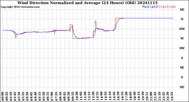Click the 06:25 time axis label
The image size is (189, 102).
tap(48, 97)
